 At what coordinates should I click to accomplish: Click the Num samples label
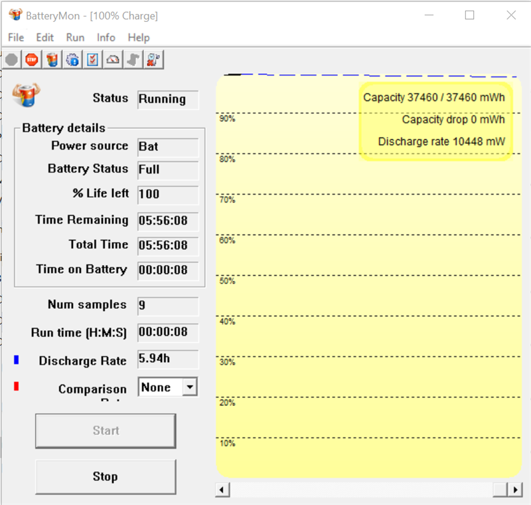(87, 304)
